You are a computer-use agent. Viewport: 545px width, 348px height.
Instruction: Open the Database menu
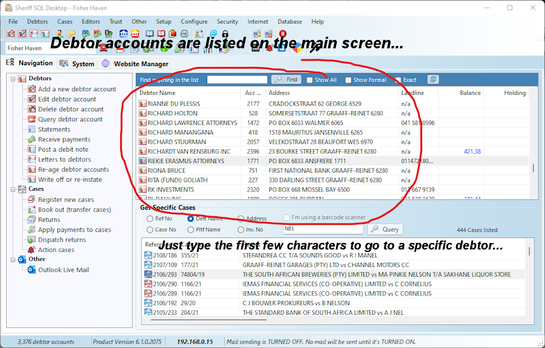289,22
